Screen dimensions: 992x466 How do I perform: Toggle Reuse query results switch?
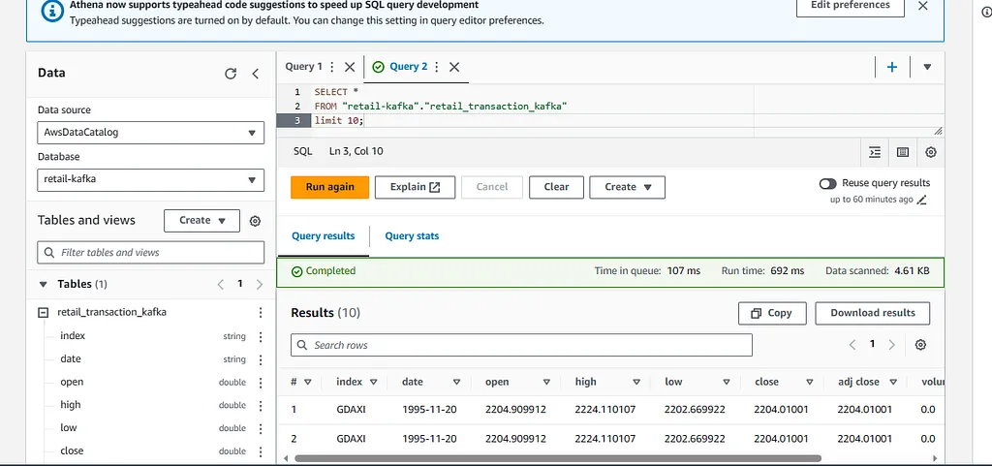point(827,183)
